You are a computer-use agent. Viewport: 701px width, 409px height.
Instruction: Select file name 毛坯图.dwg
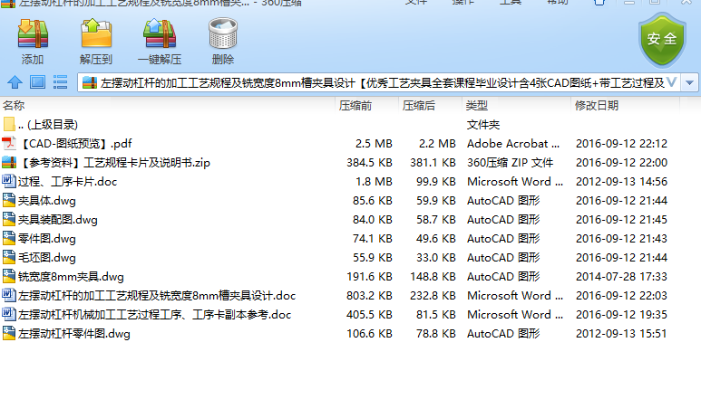click(47, 258)
